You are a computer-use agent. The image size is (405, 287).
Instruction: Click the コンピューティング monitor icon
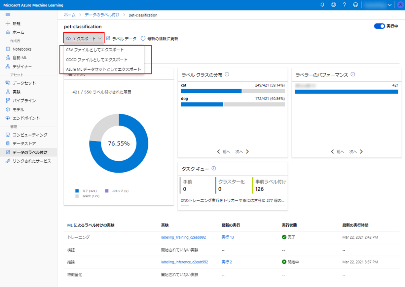point(8,135)
